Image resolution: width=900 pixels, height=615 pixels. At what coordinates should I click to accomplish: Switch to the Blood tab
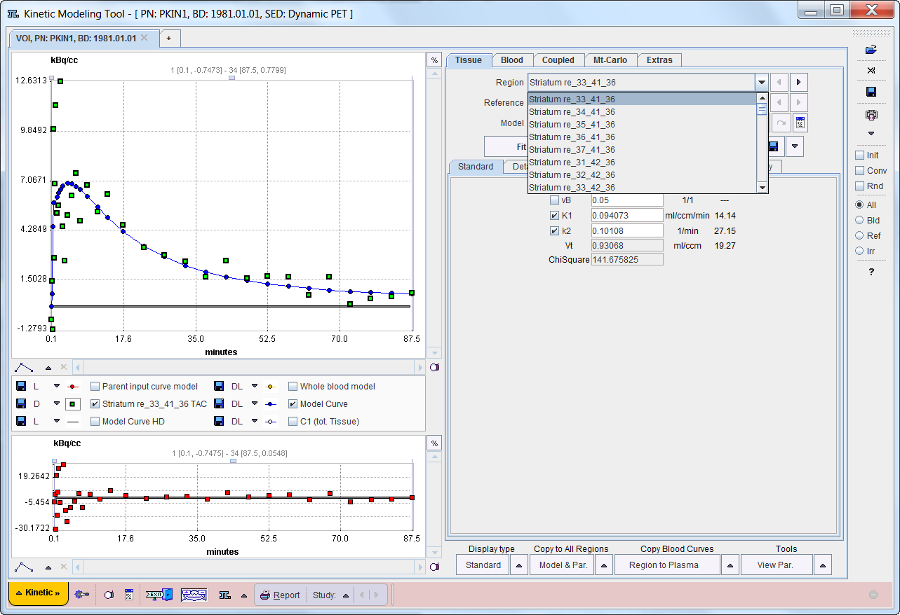point(512,60)
